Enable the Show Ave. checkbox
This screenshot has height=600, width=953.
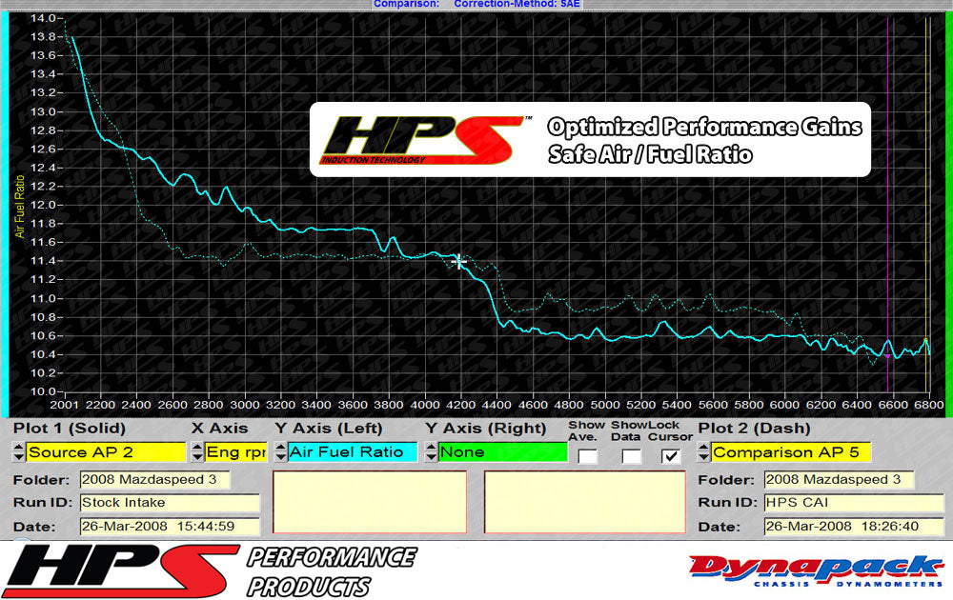(587, 455)
